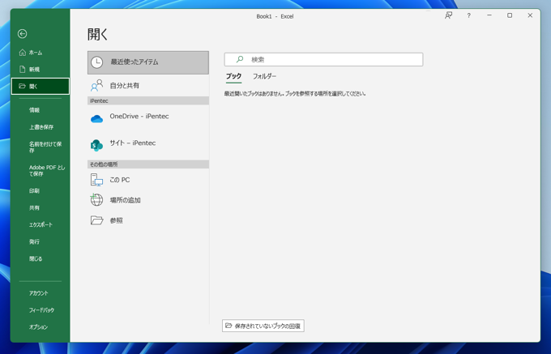Select サイト – iPentec location text
Viewport: 551px width, 354px height.
pos(133,143)
